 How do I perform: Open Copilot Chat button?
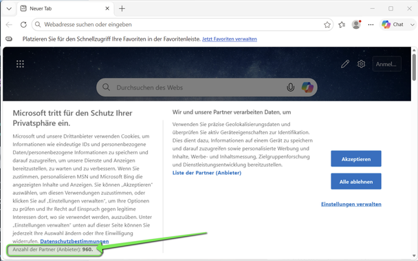[392, 25]
